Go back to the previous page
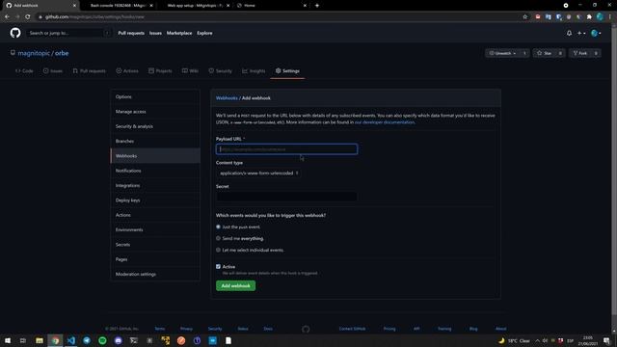The image size is (617, 347). 7,17
